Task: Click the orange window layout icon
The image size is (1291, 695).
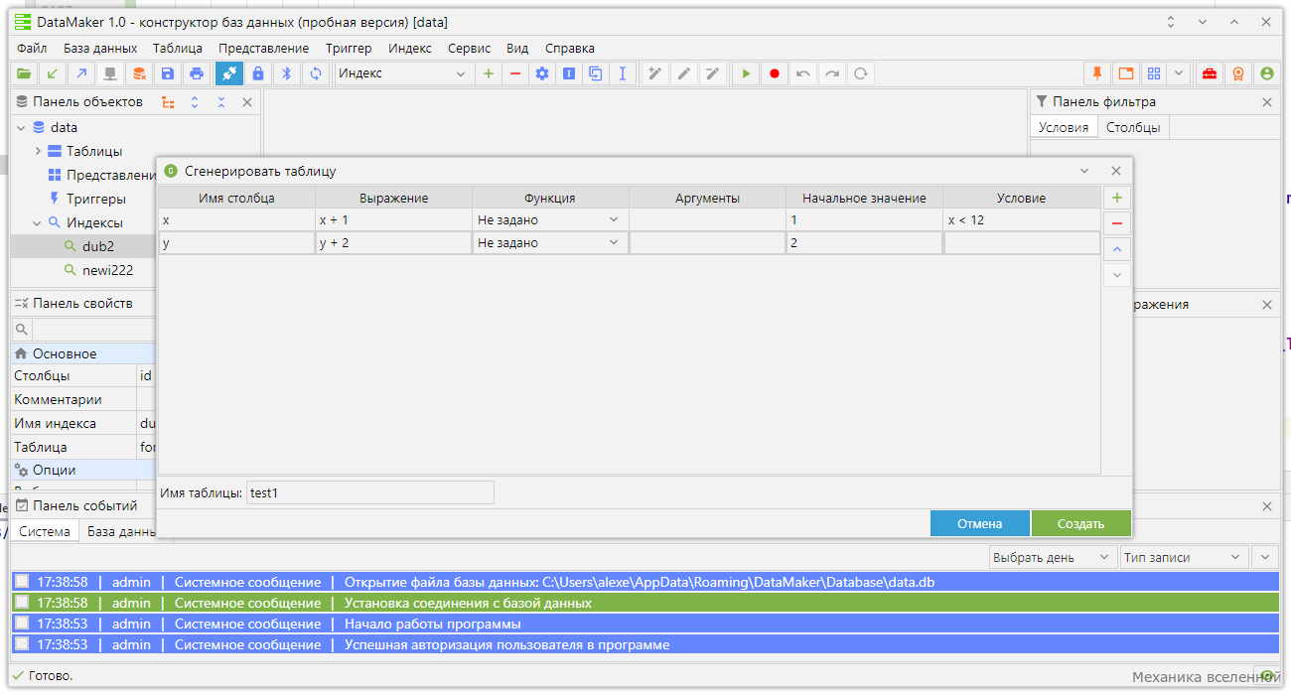Action: [x=1126, y=73]
